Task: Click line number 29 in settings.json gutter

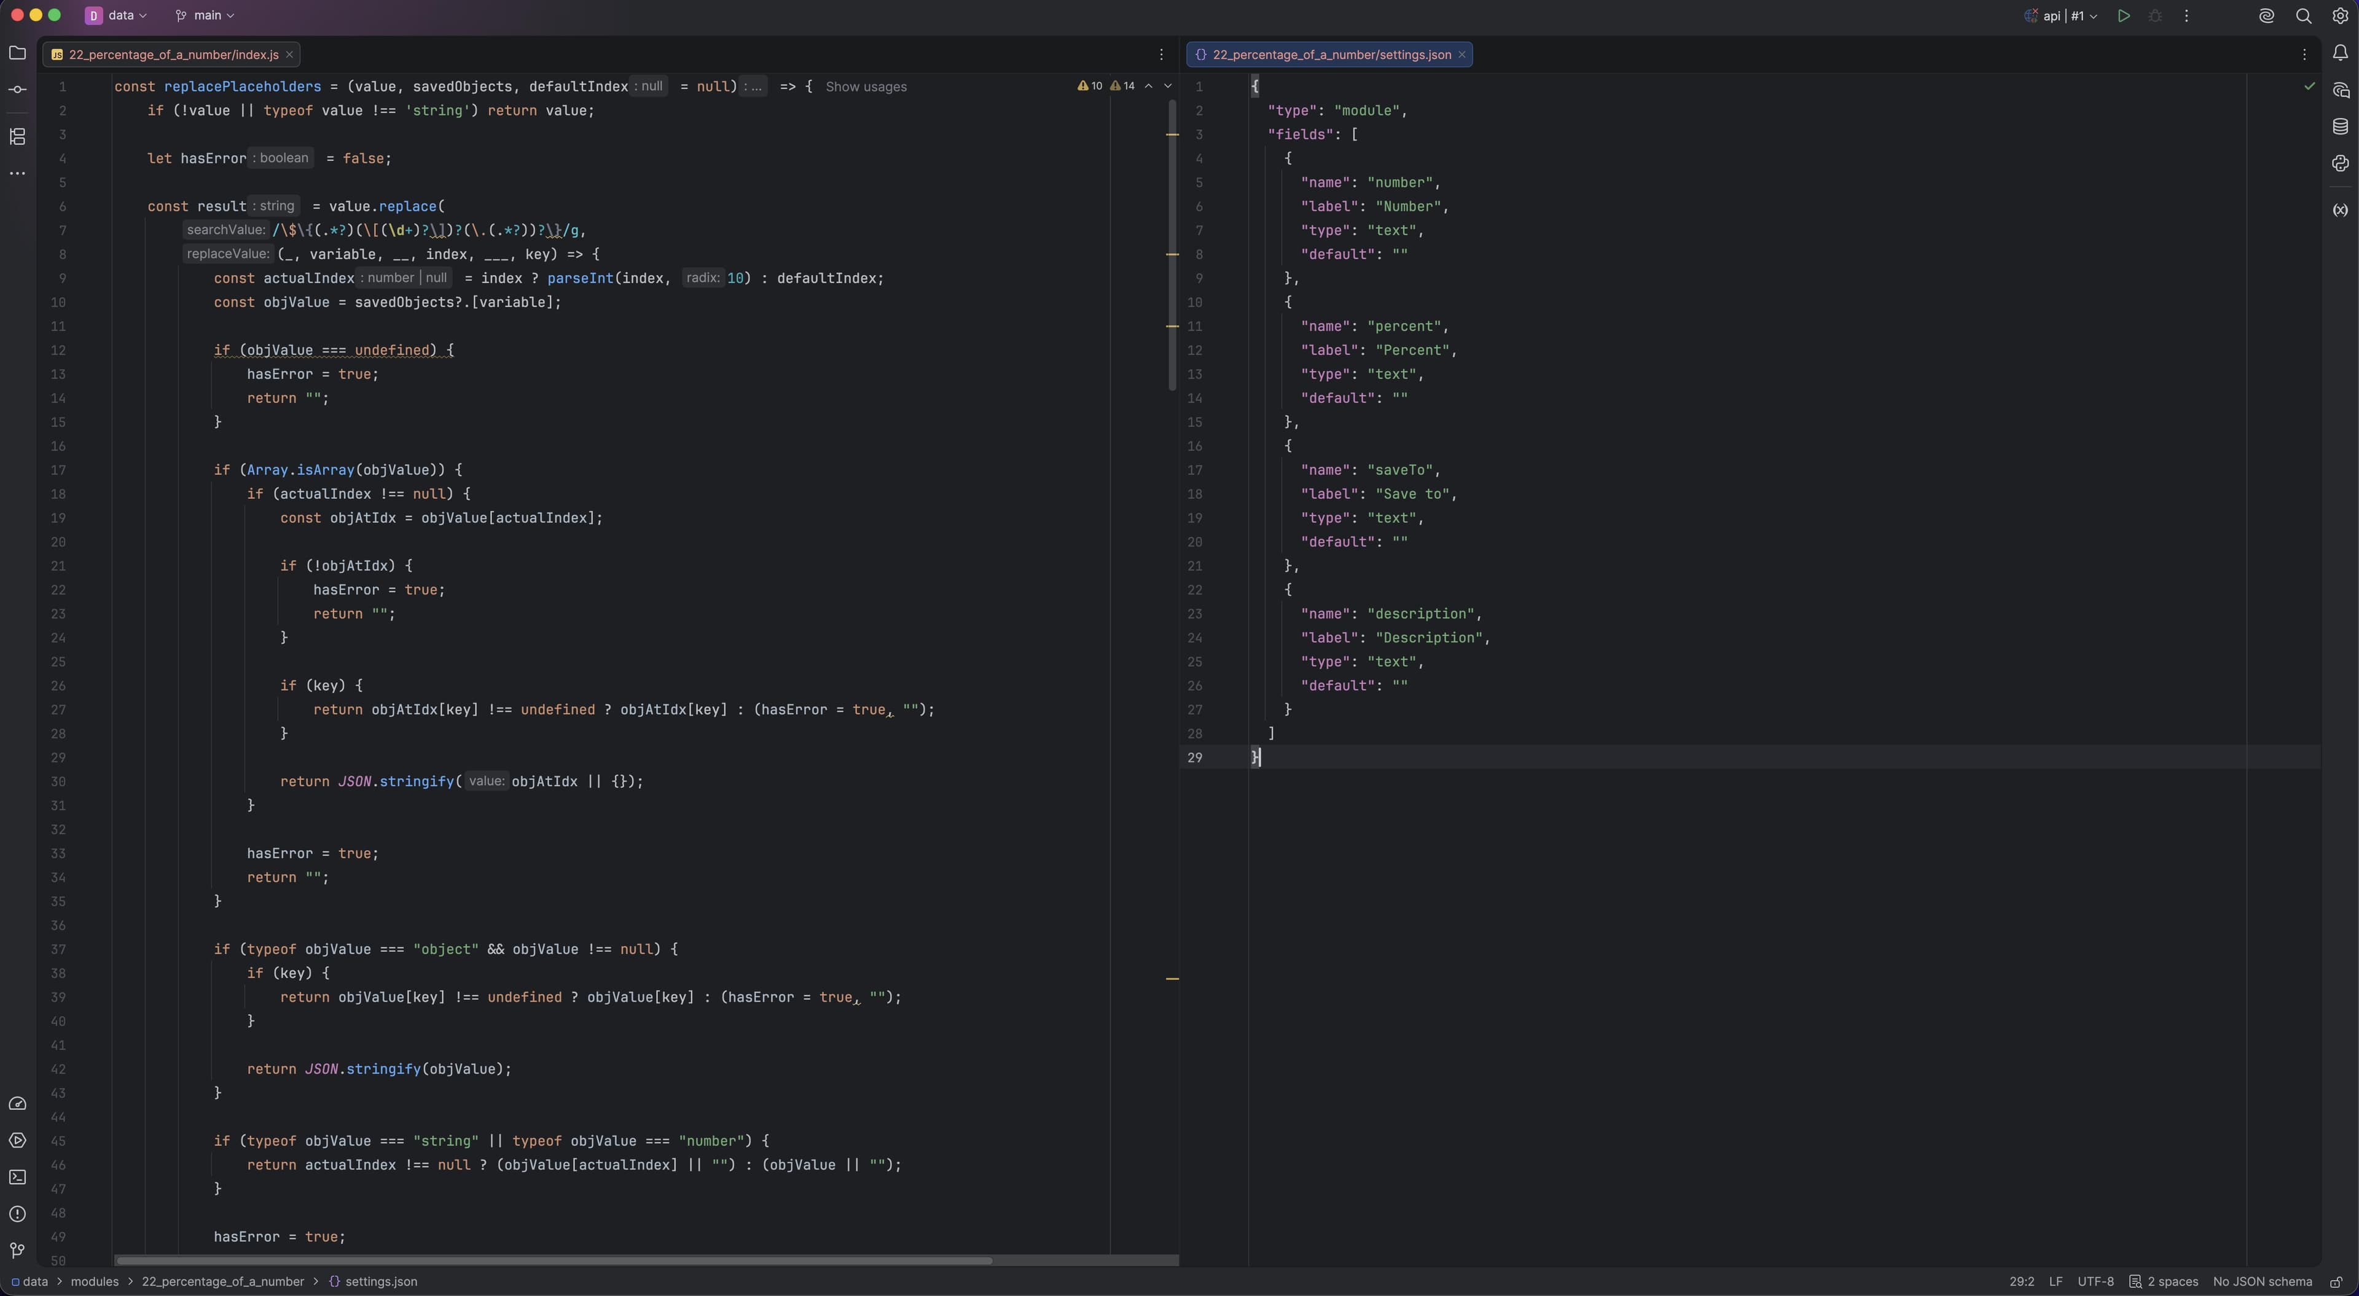Action: [1194, 757]
